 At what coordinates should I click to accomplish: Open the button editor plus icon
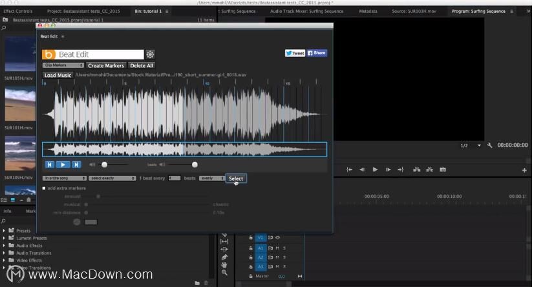click(x=524, y=170)
